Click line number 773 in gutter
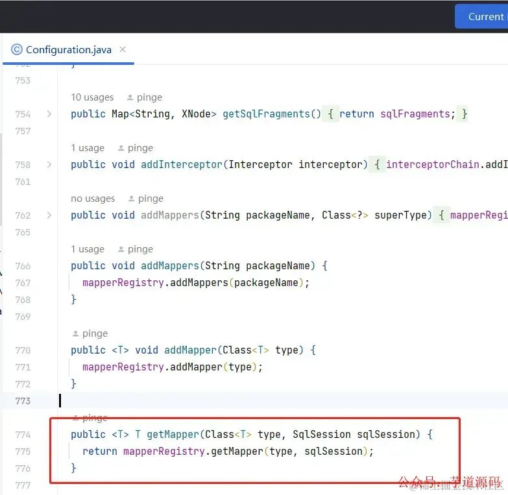 (x=23, y=401)
